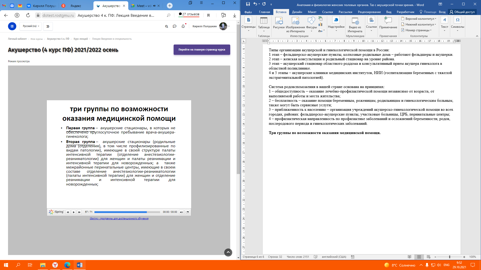Insert a chart via Диаграмма icon
This screenshot has width=481, height=270.
click(320, 25)
